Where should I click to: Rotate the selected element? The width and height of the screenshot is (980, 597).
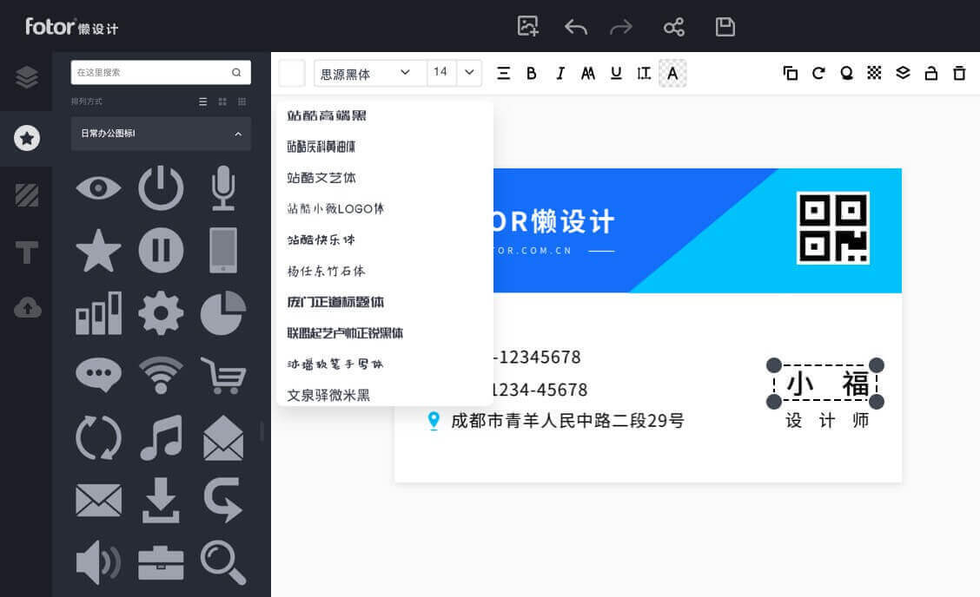tap(818, 73)
